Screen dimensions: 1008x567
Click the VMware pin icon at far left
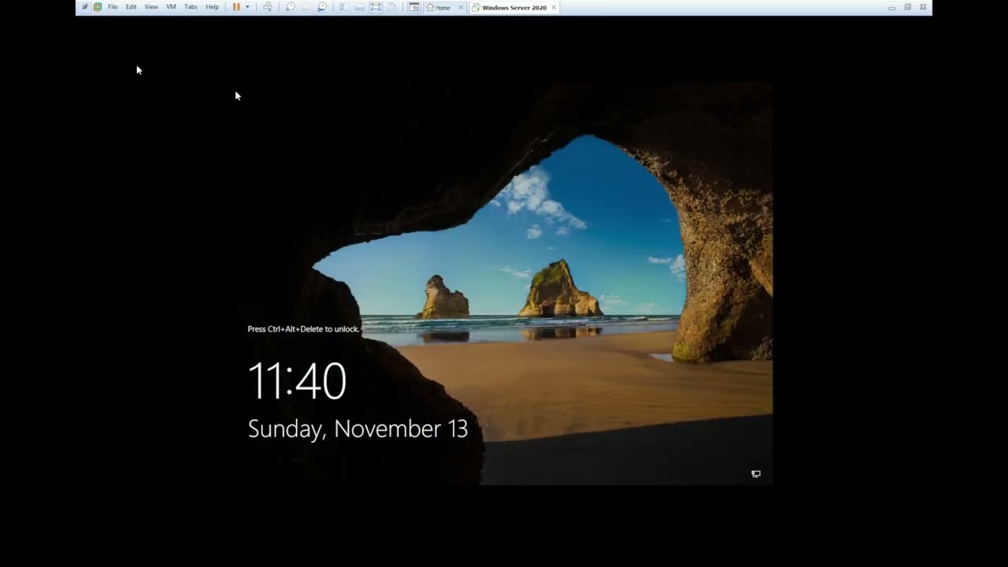85,7
